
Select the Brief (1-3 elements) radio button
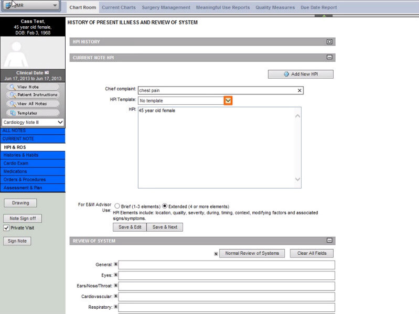pyautogui.click(x=117, y=207)
